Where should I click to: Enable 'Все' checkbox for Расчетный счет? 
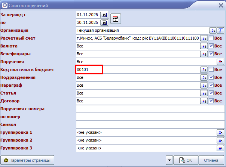point(211,38)
